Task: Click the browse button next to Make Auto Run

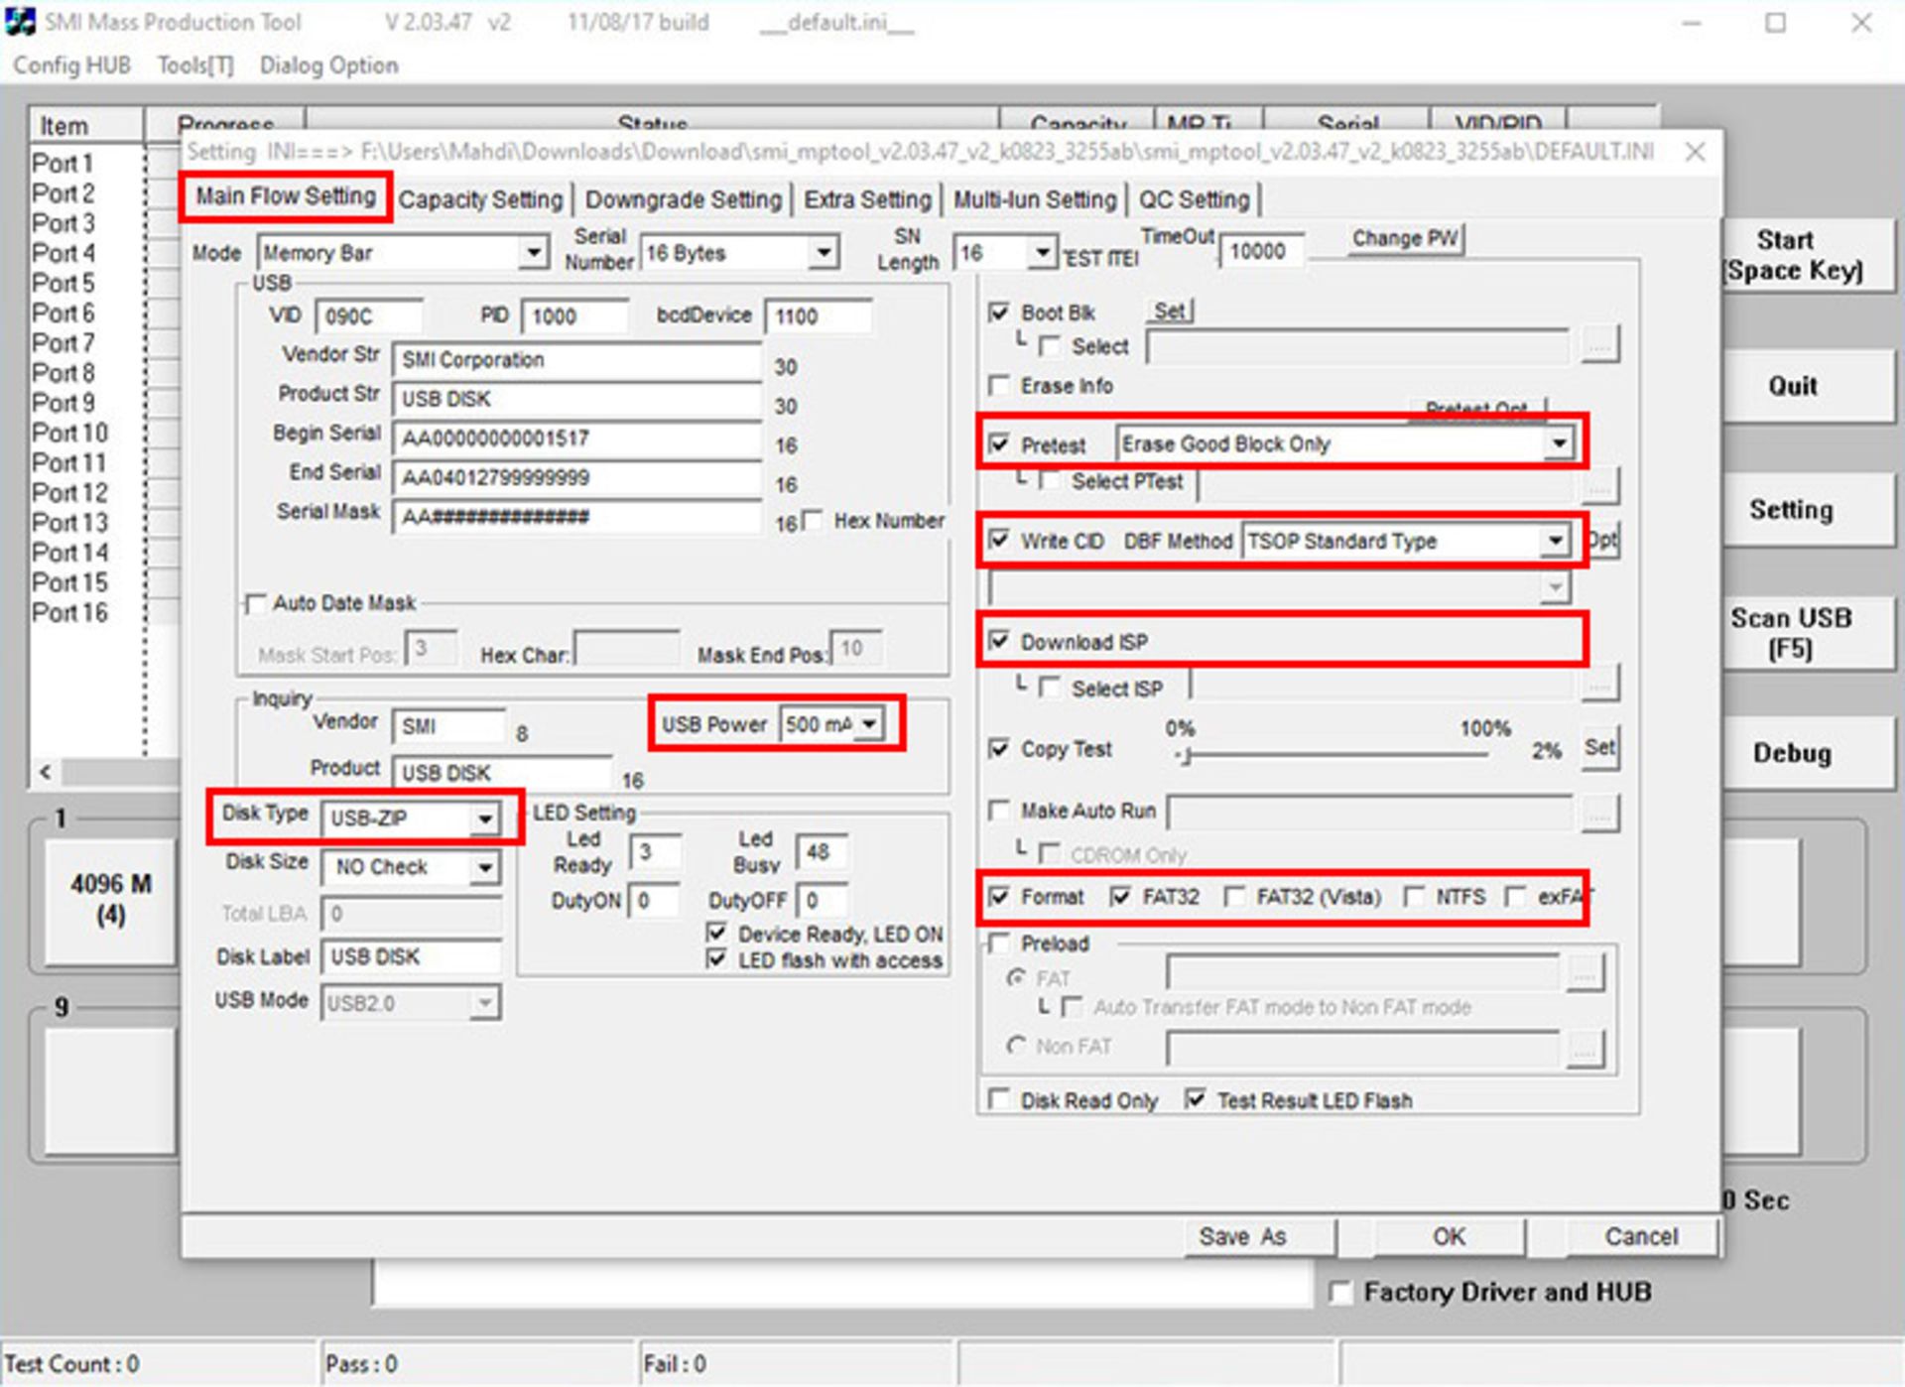Action: [1598, 814]
